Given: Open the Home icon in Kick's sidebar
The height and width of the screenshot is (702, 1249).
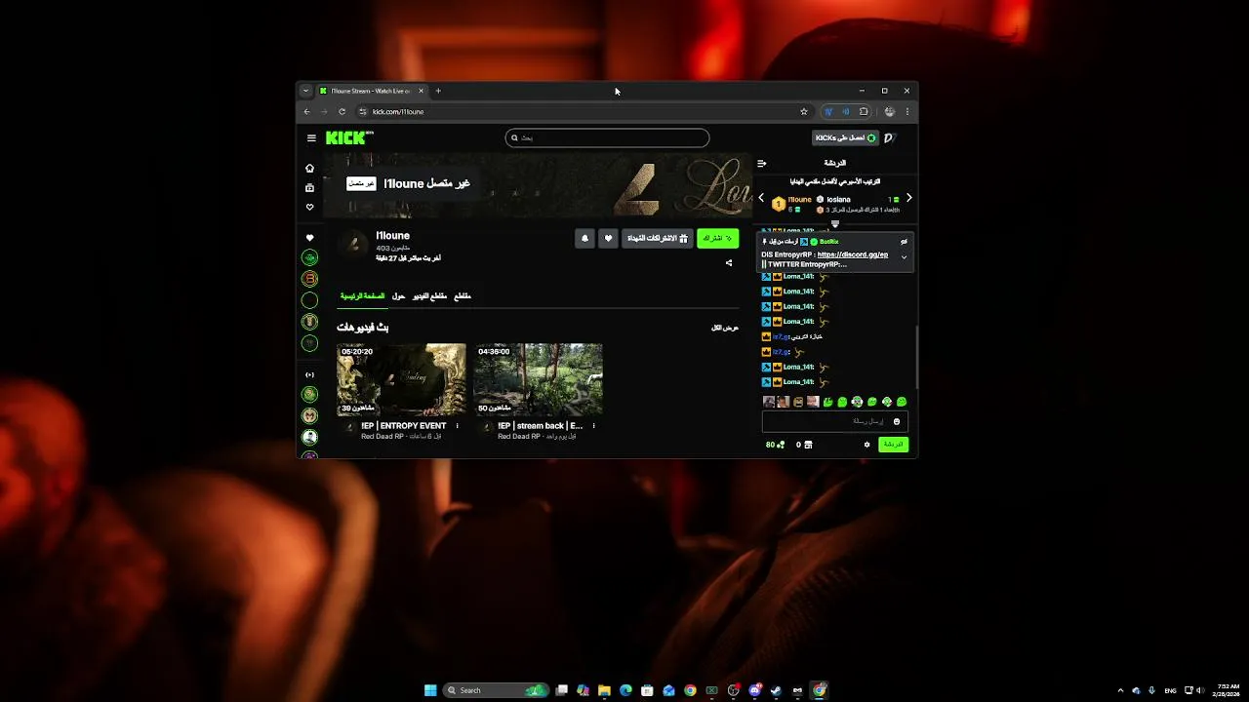Looking at the screenshot, I should pos(309,168).
